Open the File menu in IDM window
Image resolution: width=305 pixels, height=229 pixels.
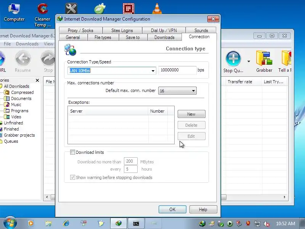click(x=7, y=44)
